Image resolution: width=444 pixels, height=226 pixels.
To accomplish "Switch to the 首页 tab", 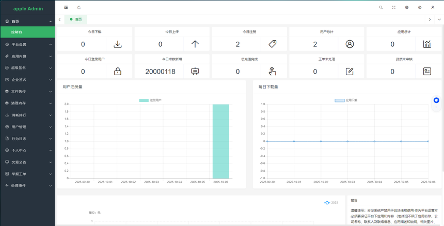I will coord(78,20).
